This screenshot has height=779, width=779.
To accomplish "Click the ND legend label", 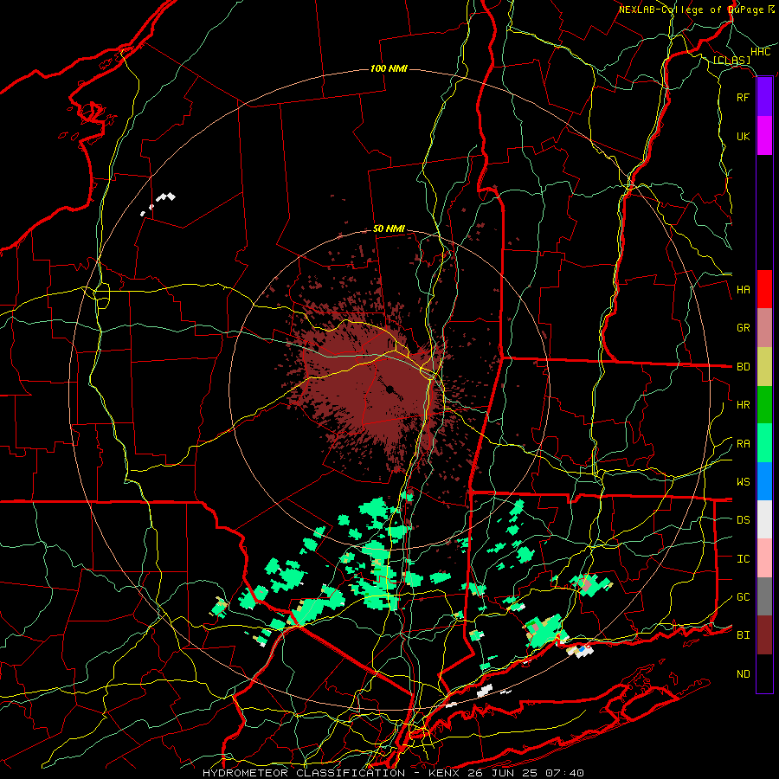I will coord(744,674).
